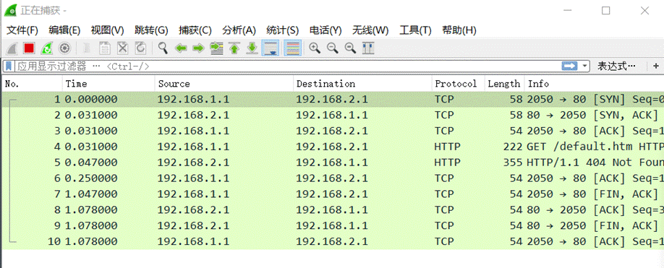Click the greyed open capture file icon
The width and height of the screenshot is (664, 268).
pyautogui.click(x=88, y=48)
